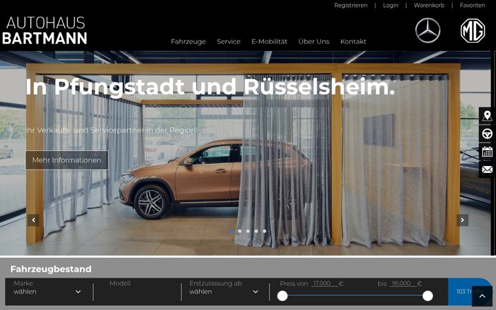Click the steering wheel test-drive icon

[487, 134]
